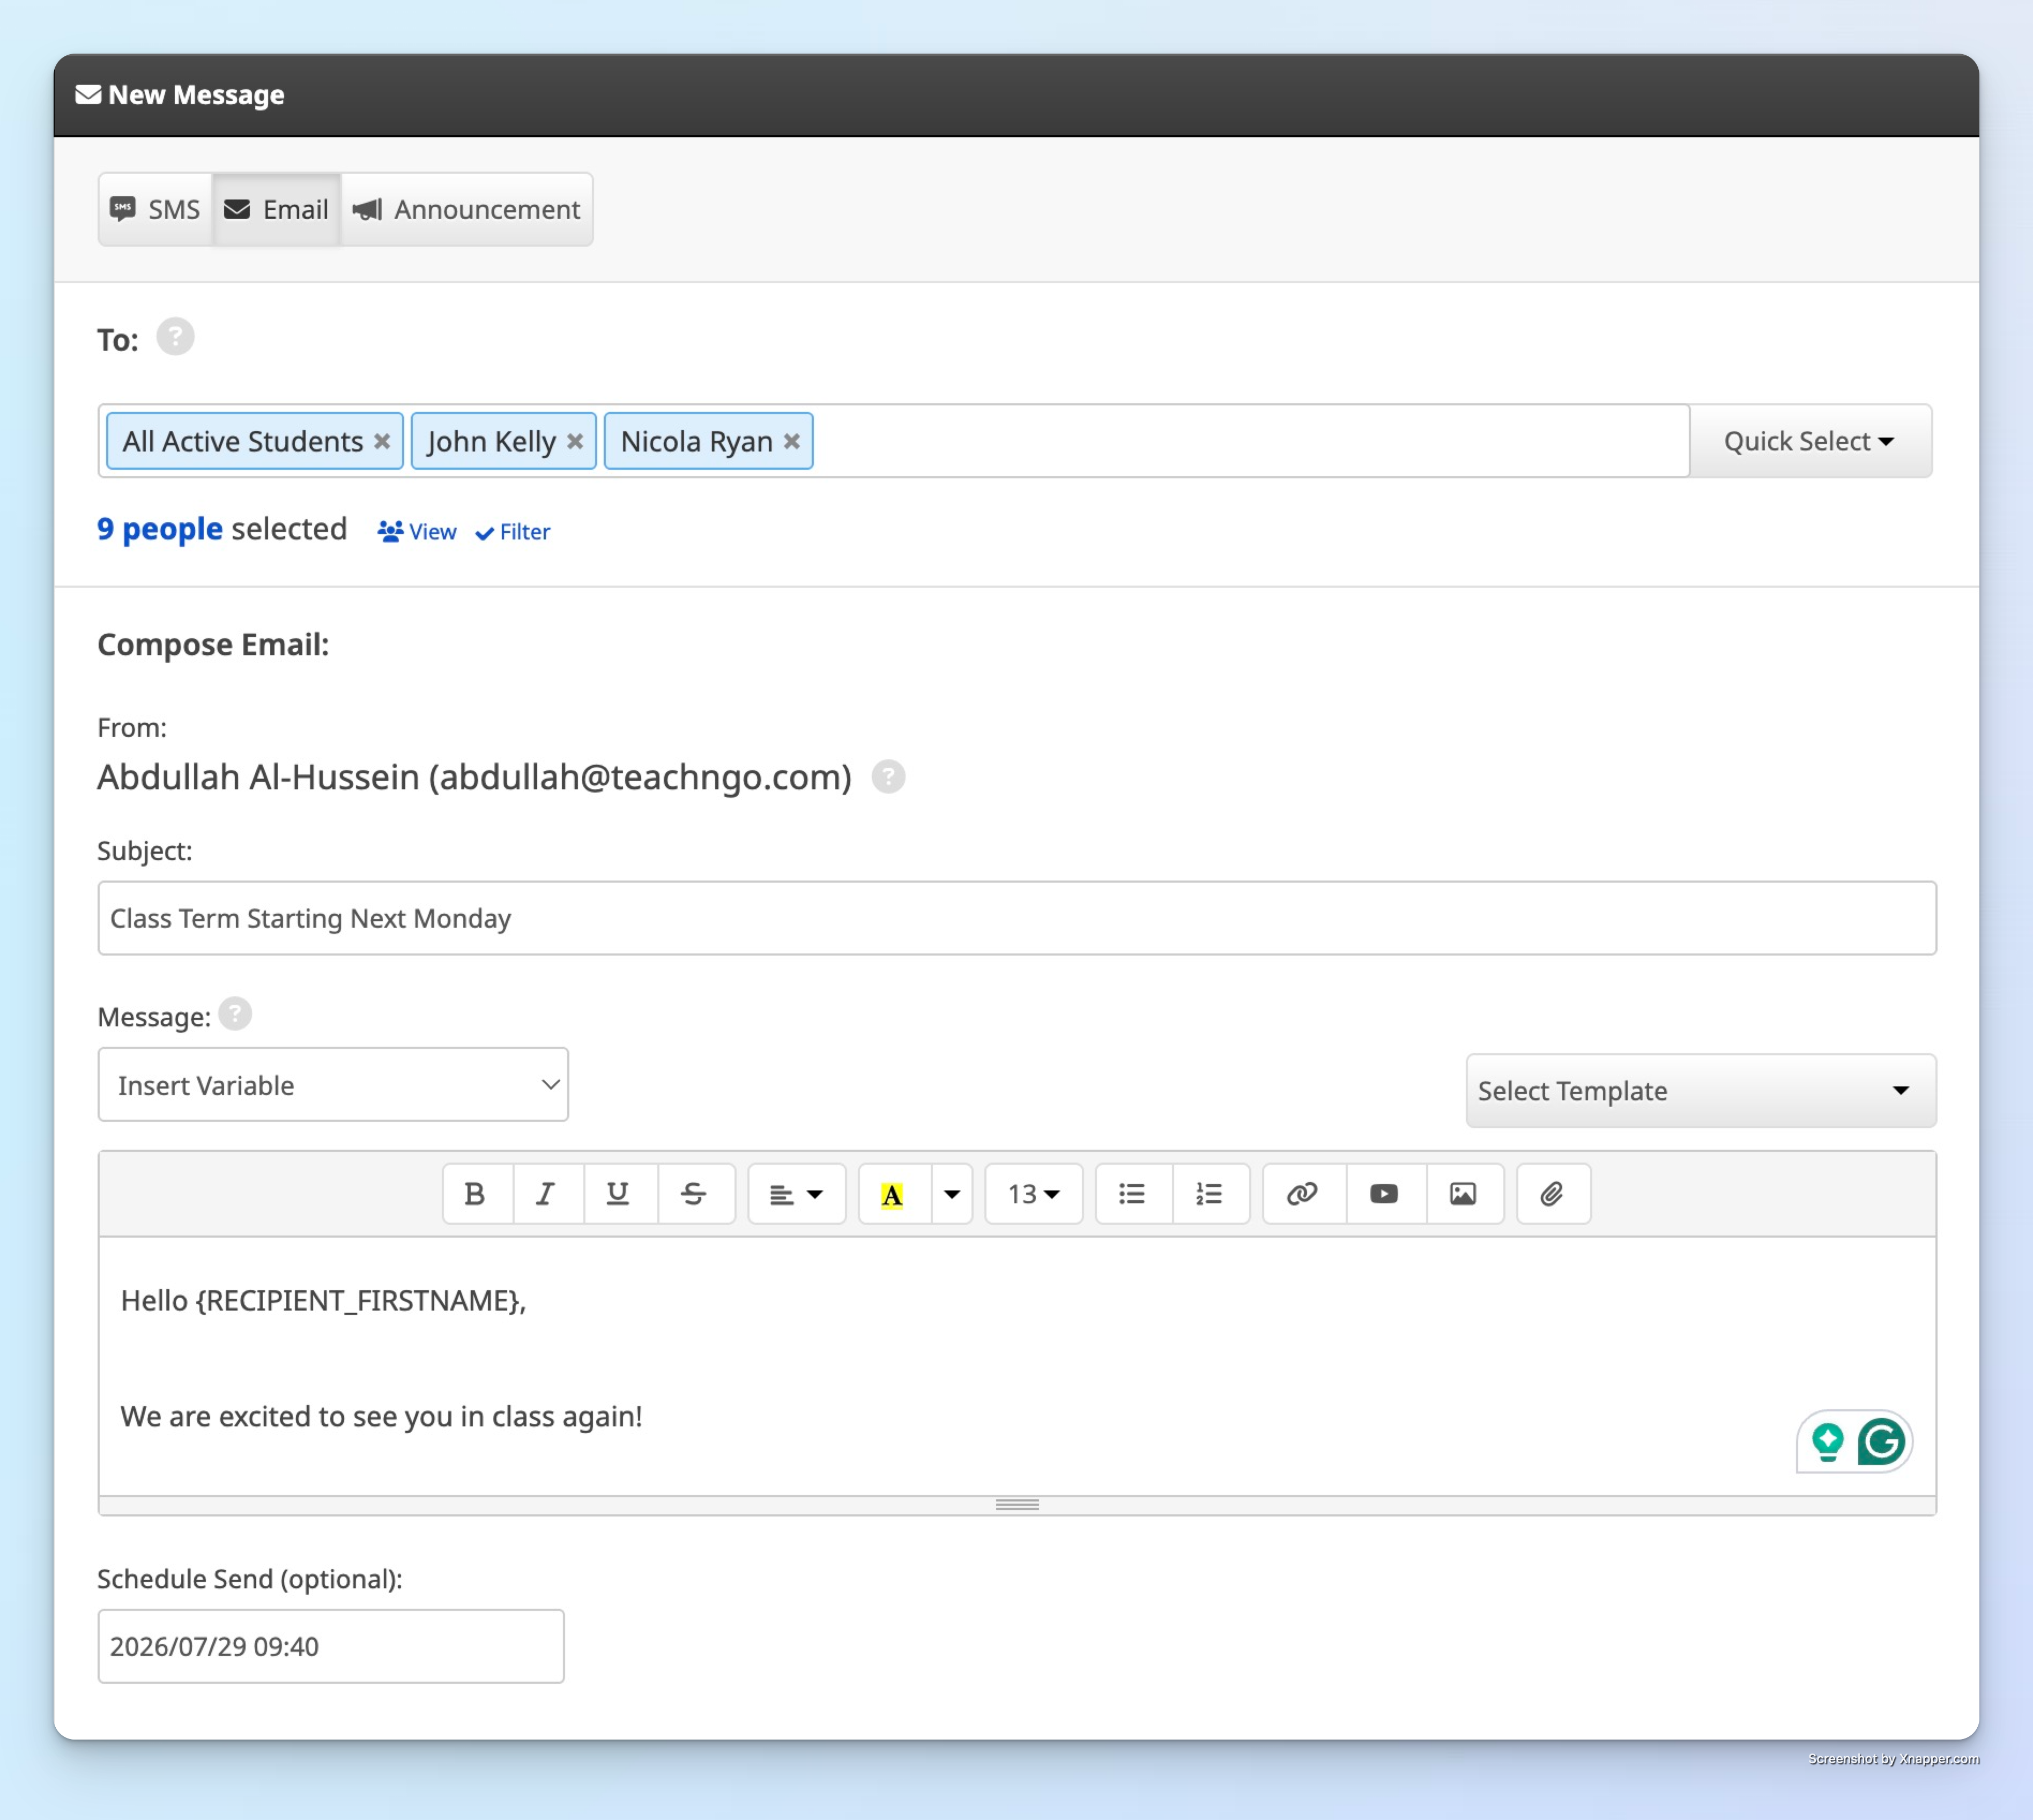Viewport: 2033px width, 1820px height.
Task: Open the Quick Select menu
Action: coord(1807,441)
